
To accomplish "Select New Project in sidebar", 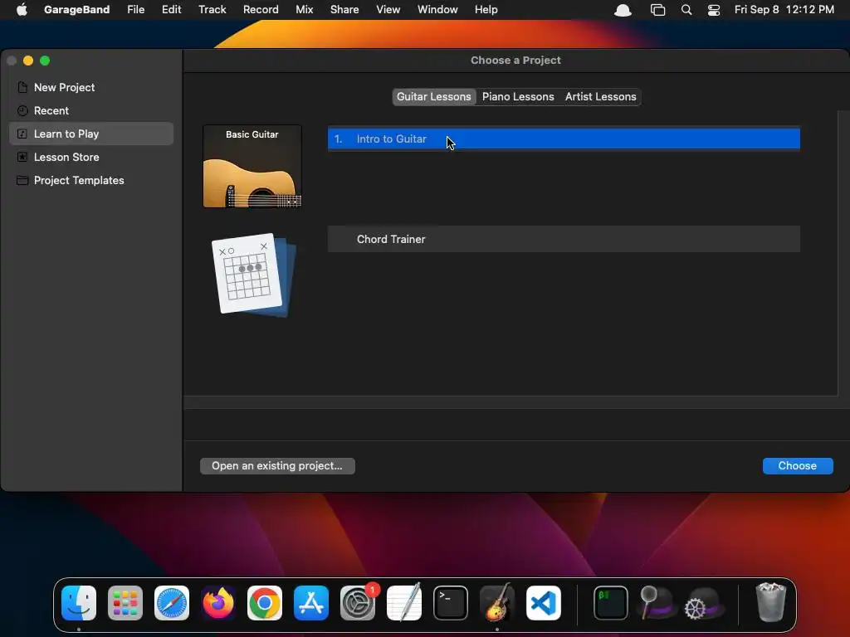I will (91, 87).
